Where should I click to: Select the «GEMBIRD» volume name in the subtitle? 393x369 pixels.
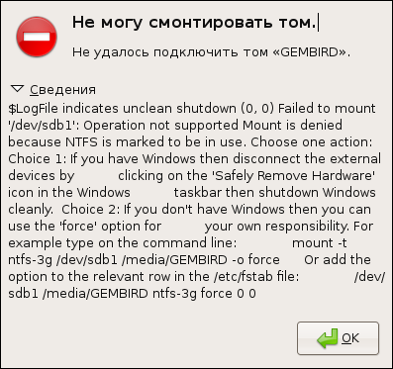coord(308,52)
